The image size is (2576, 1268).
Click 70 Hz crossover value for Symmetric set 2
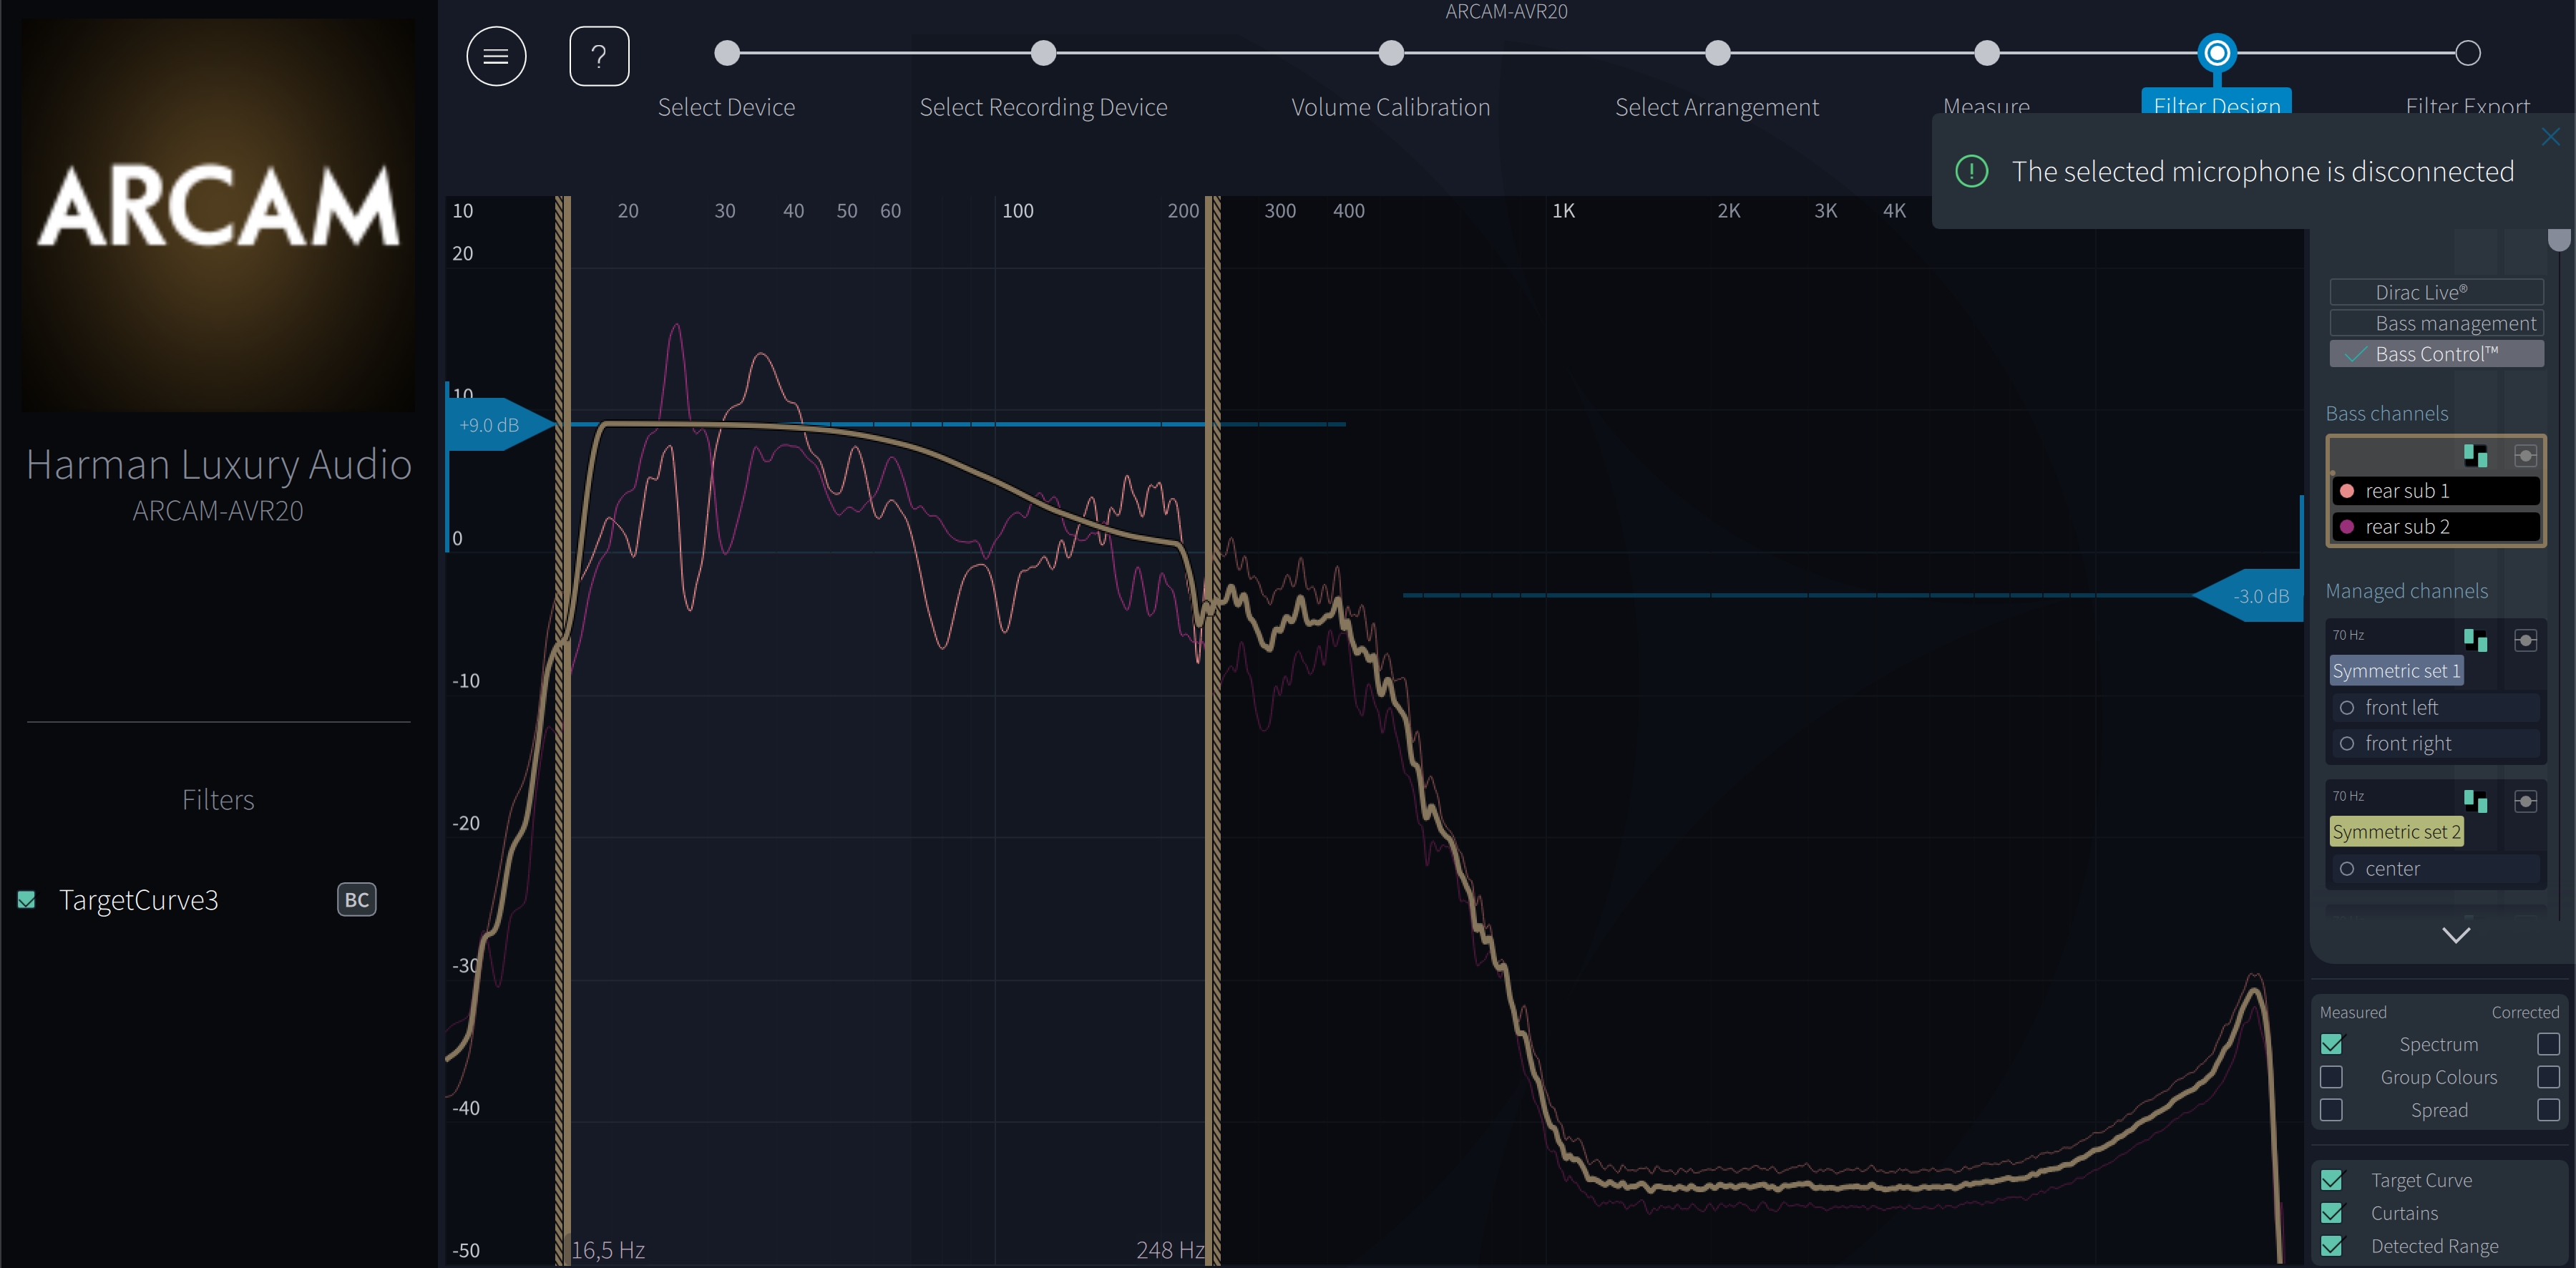pos(2348,796)
